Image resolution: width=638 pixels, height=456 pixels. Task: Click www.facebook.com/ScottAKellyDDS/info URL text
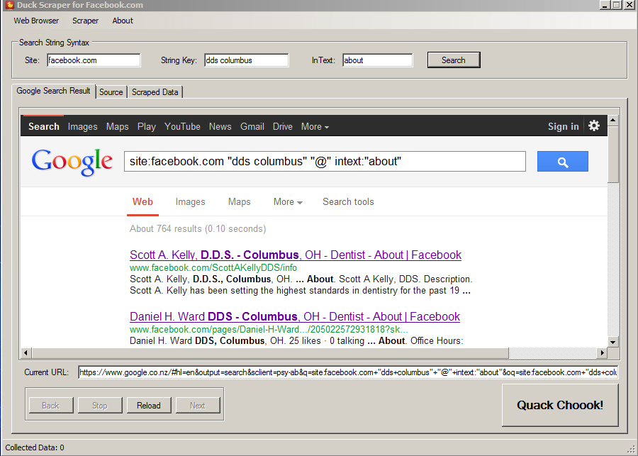pos(213,267)
